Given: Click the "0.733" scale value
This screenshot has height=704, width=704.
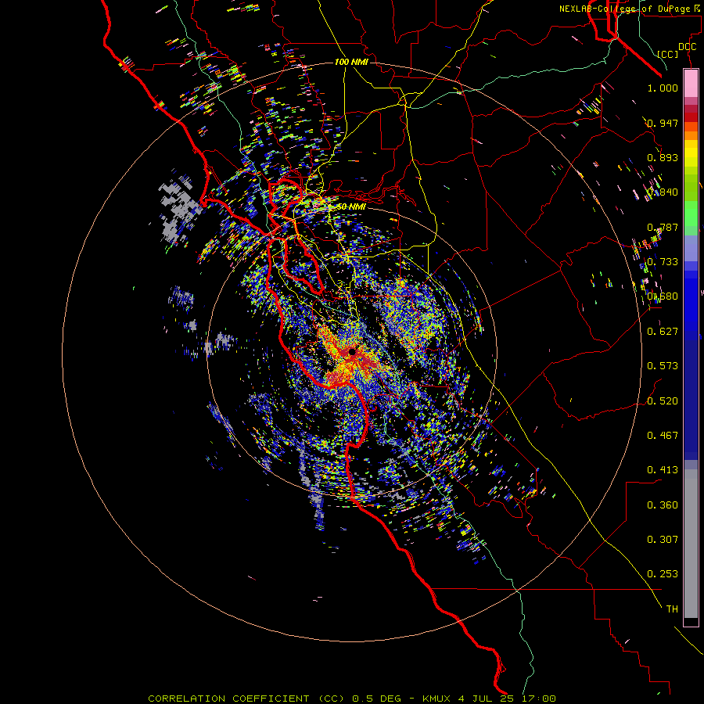Looking at the screenshot, I should pos(663,262).
